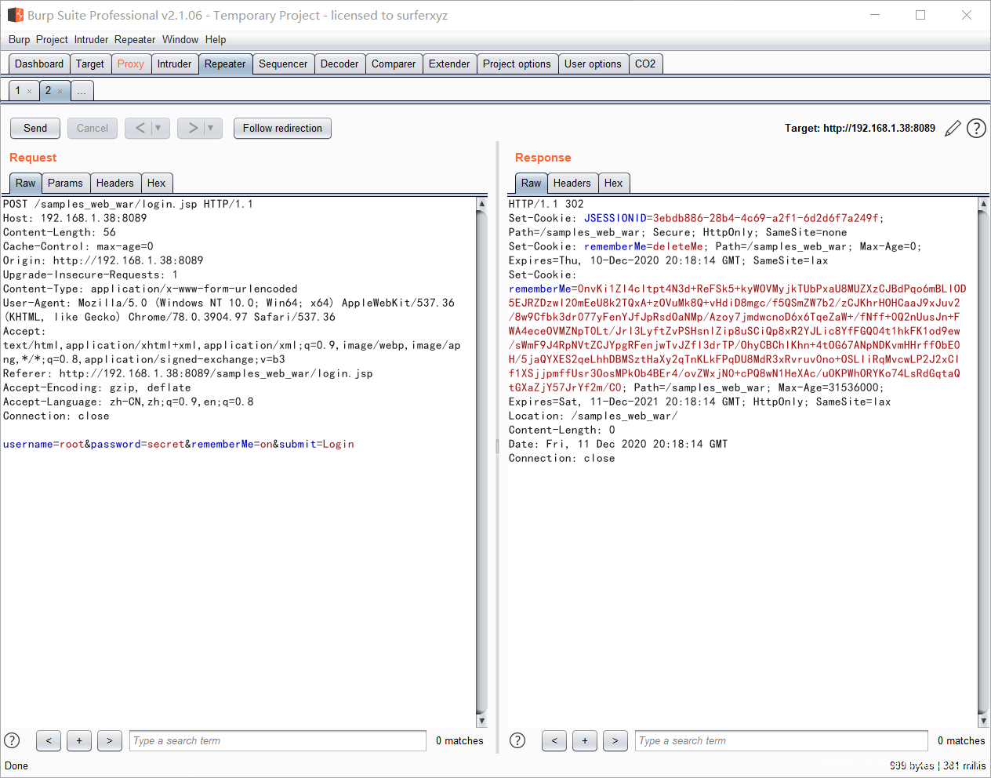Open Repeater help question mark icon
The height and width of the screenshot is (778, 991).
(976, 129)
